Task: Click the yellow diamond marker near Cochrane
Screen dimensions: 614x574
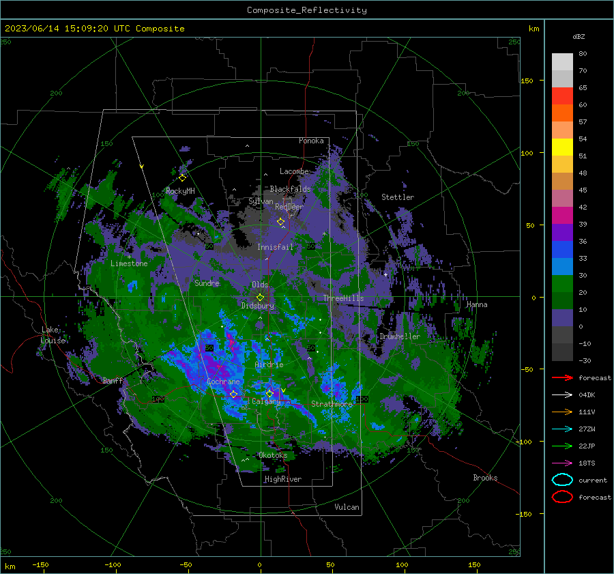Action: point(233,394)
